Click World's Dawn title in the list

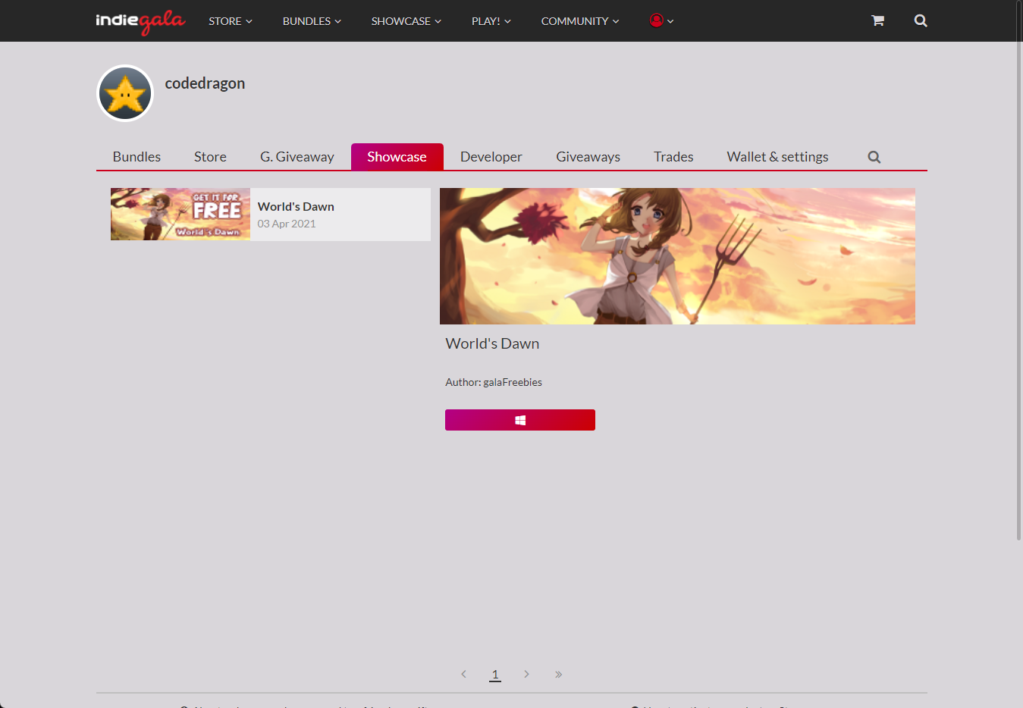pyautogui.click(x=296, y=206)
